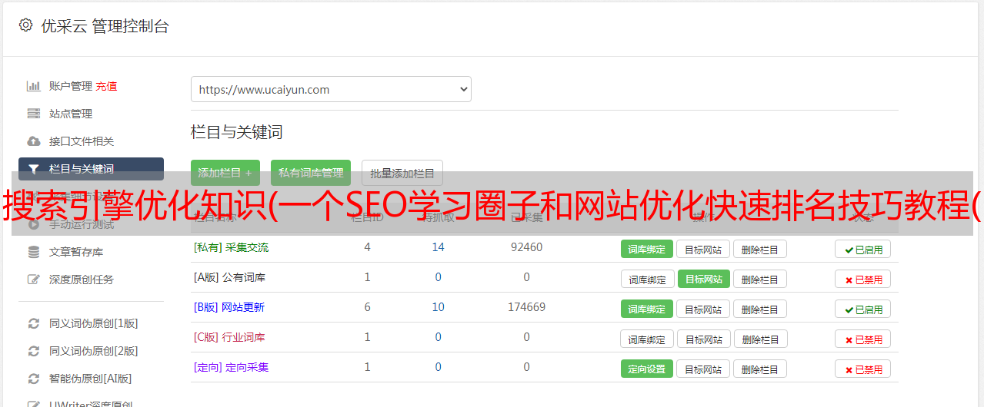Image resolution: width=984 pixels, height=407 pixels.
Task: Click 目标网站 for 定向采集 row
Action: pos(703,369)
